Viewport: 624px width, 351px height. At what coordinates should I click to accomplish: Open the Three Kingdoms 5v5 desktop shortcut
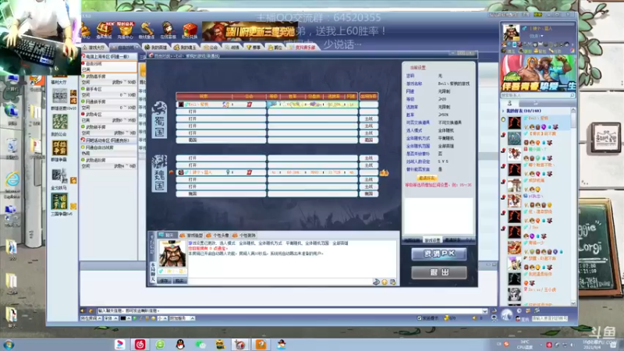(60, 201)
